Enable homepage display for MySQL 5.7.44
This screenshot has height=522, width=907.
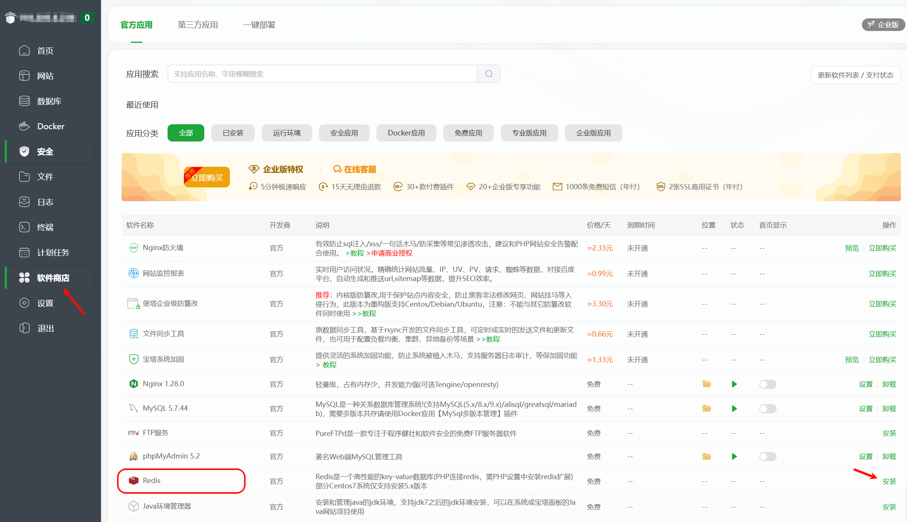point(767,408)
